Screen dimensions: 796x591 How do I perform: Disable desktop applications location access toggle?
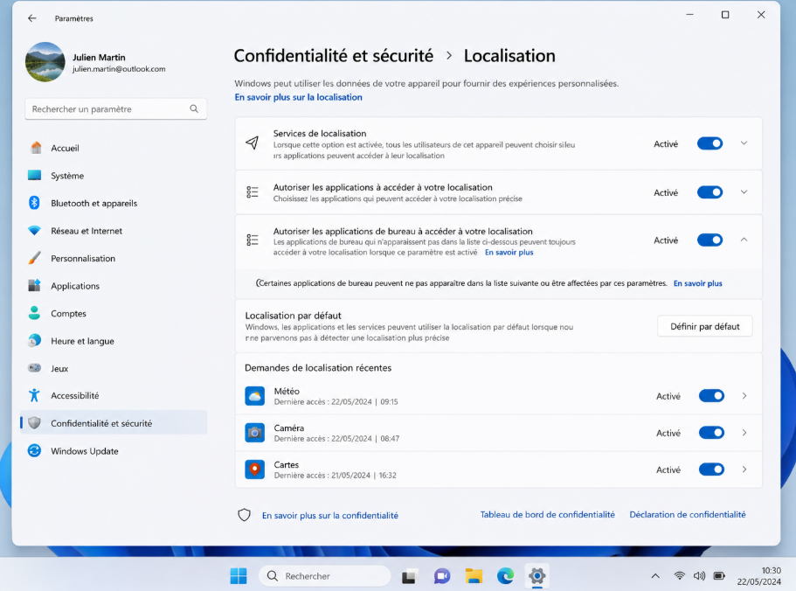click(x=709, y=240)
